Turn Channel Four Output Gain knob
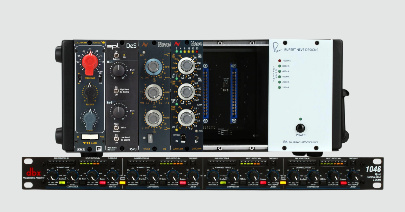Screen dimensions: 405x212 pos(333,176)
